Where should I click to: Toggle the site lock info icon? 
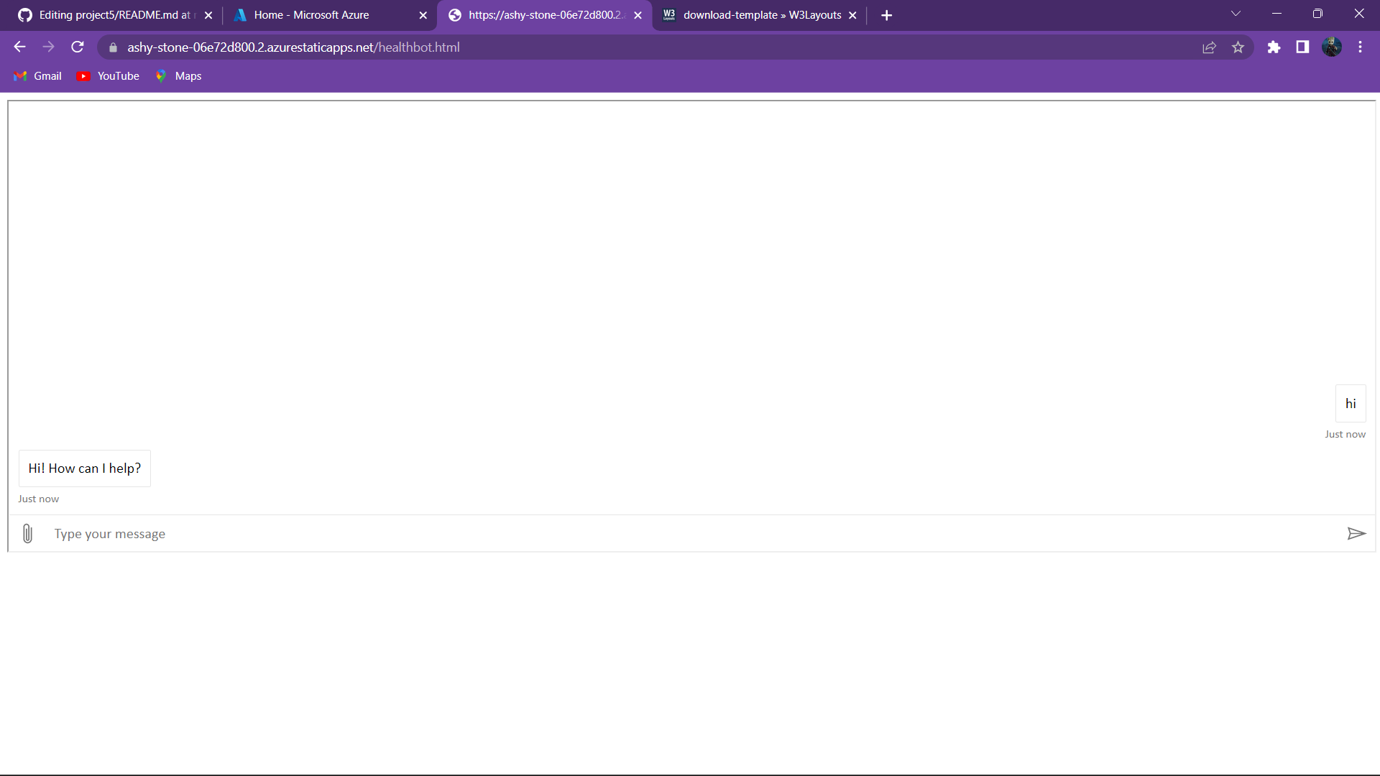113,47
